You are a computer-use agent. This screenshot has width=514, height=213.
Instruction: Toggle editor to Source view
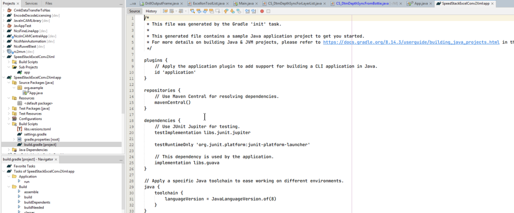pos(135,11)
